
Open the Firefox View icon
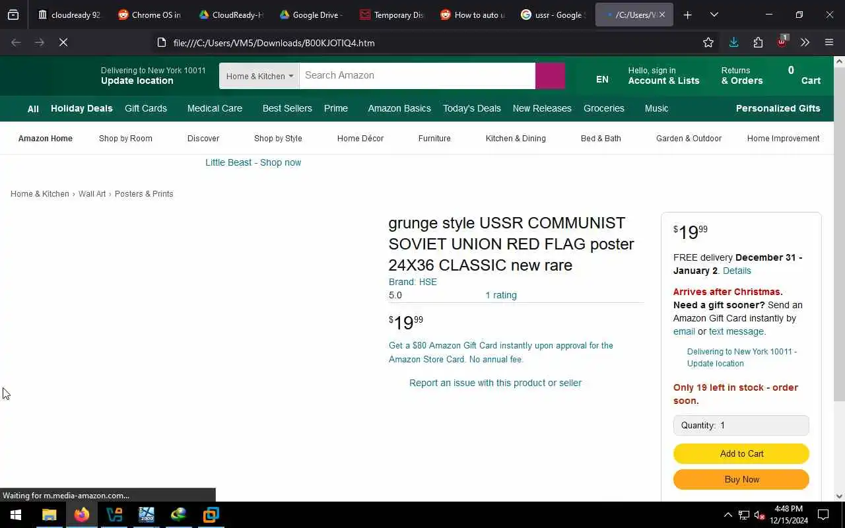pos(13,15)
